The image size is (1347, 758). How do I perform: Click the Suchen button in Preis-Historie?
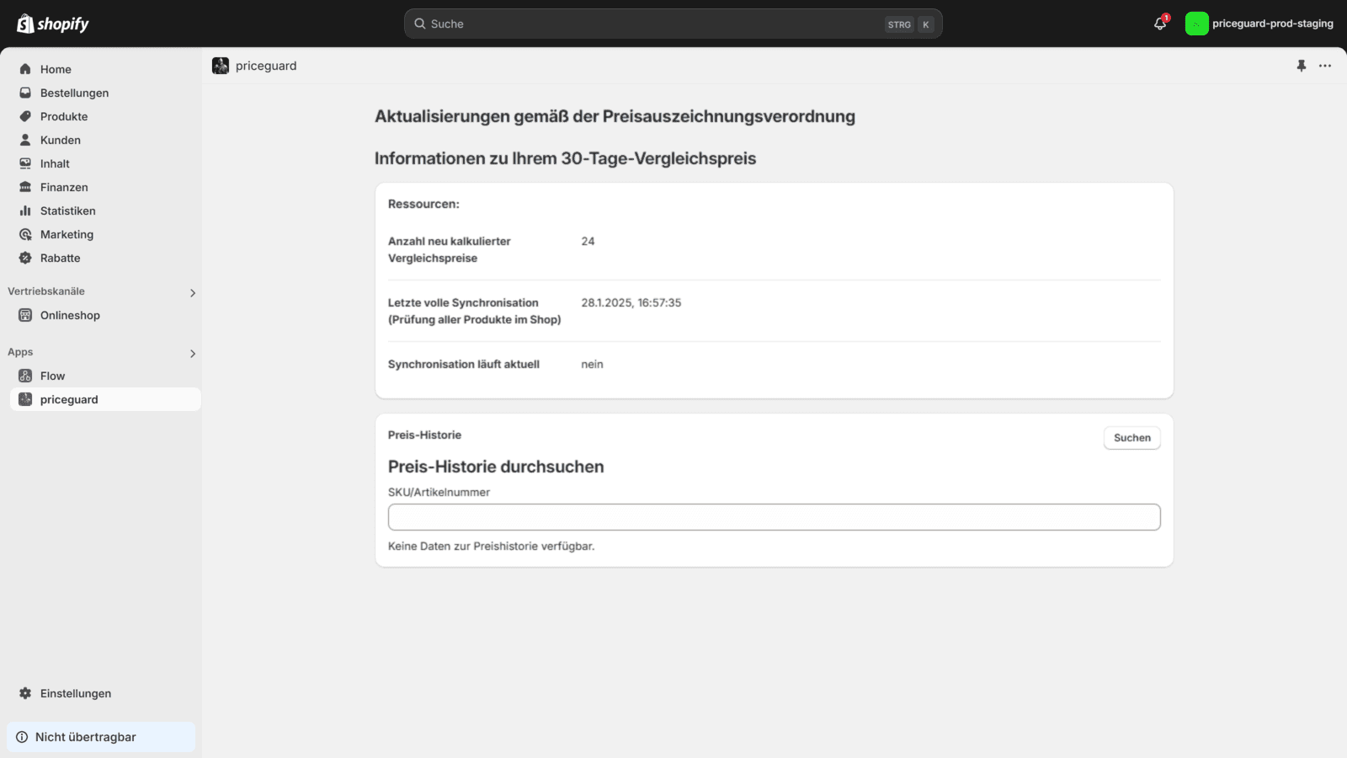tap(1131, 437)
